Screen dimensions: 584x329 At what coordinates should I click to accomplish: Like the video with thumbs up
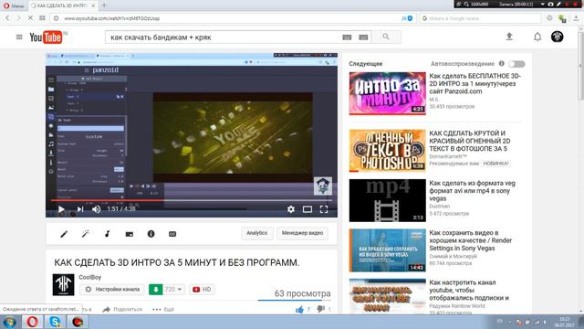[x=299, y=309]
